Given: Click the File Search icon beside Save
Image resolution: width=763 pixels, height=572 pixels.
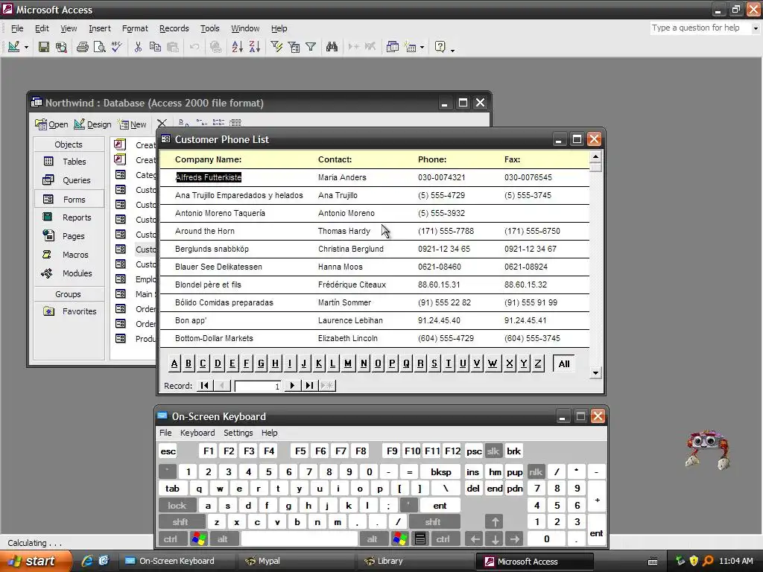Looking at the screenshot, I should pyautogui.click(x=61, y=47).
